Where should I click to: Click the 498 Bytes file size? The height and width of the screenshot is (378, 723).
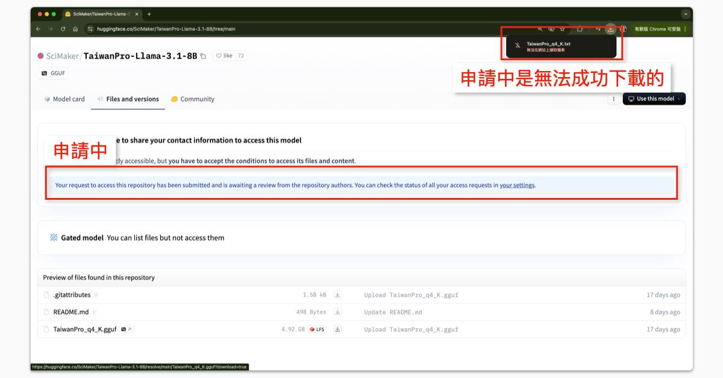[311, 312]
